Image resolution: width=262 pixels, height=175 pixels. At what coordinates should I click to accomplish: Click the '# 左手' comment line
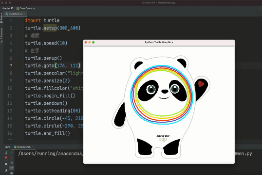pyautogui.click(x=32, y=50)
